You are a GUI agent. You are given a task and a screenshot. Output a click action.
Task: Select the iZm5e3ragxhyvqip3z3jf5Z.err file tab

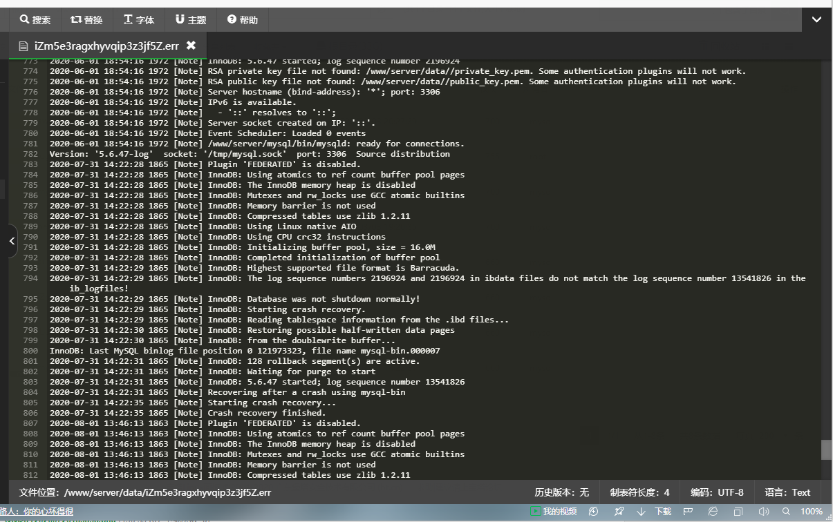point(106,46)
